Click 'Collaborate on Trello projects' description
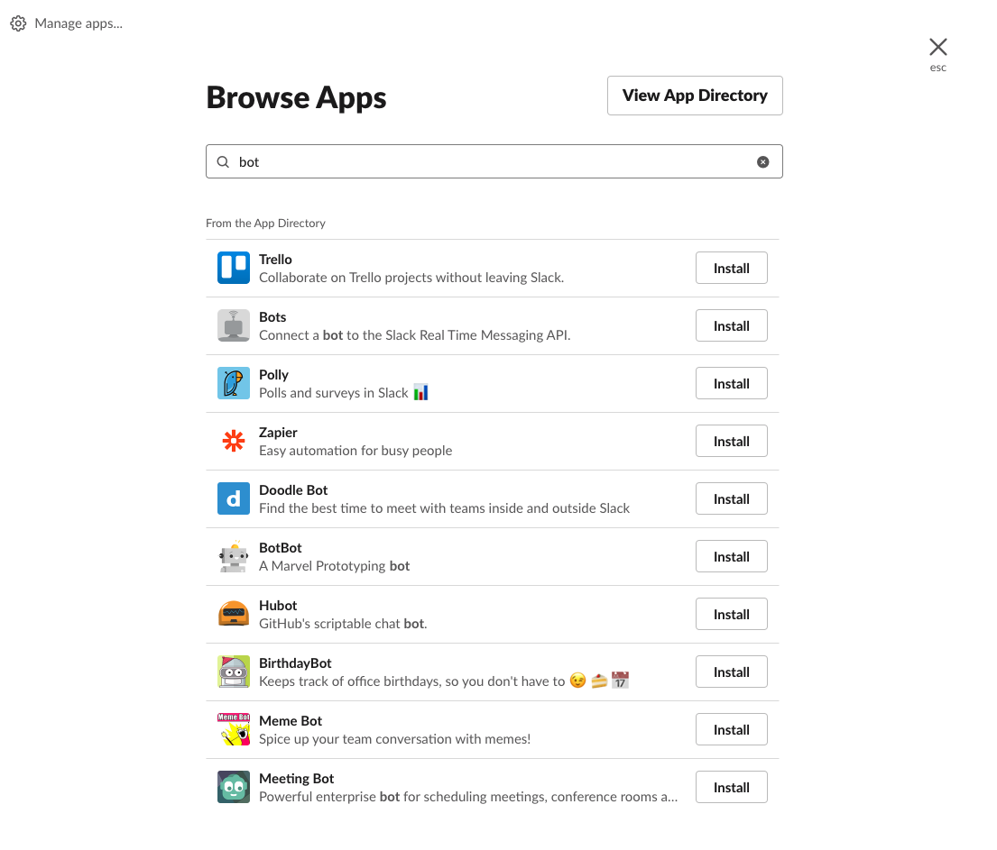997x850 pixels. tap(411, 278)
